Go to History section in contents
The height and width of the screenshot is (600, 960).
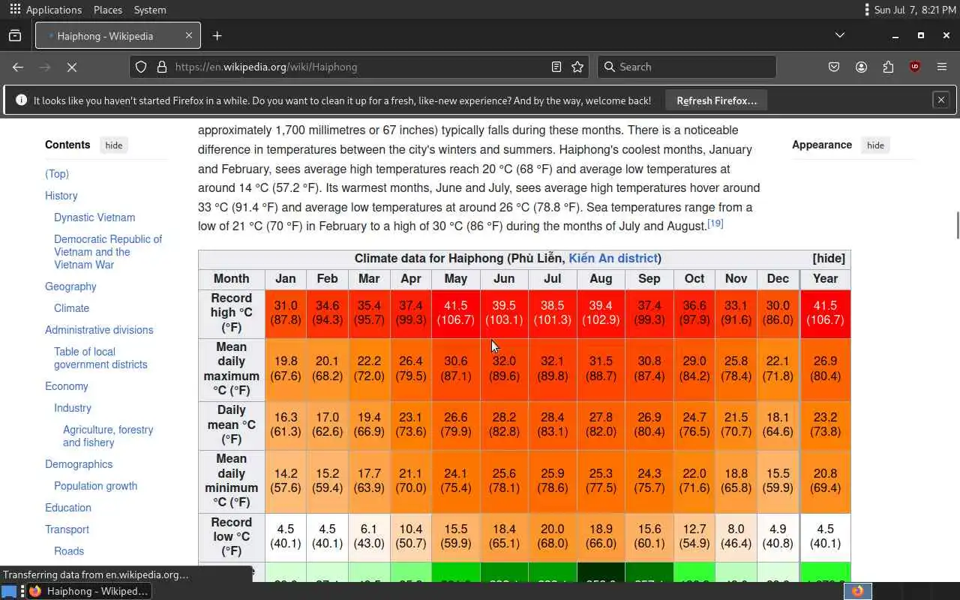point(61,196)
